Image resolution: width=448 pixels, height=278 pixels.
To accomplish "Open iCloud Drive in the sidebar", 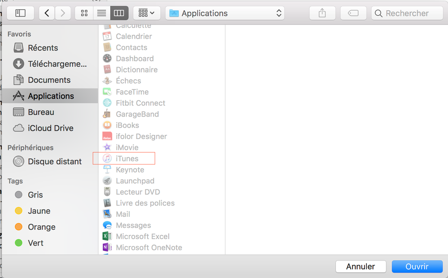I will 50,128.
